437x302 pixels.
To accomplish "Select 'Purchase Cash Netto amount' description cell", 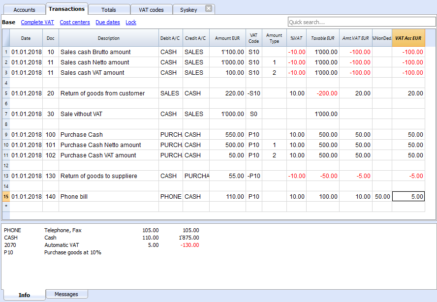I will pyautogui.click(x=109, y=145).
